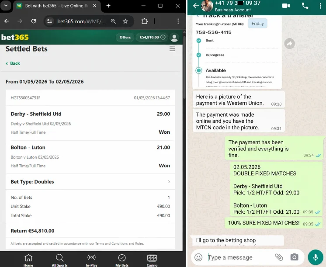Open the camera icon in message bar
This screenshot has width=326, height=267.
coord(294,257)
